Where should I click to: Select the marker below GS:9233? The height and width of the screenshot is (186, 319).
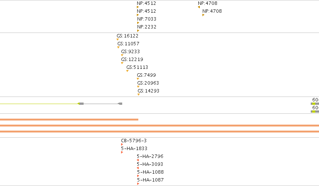tap(122, 55)
